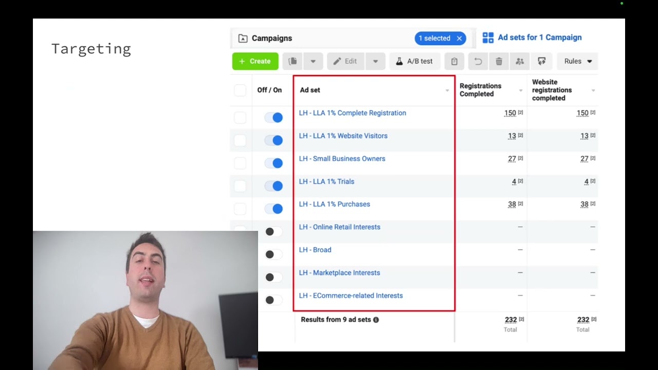
Task: Click the Off / On column header
Action: click(x=269, y=90)
